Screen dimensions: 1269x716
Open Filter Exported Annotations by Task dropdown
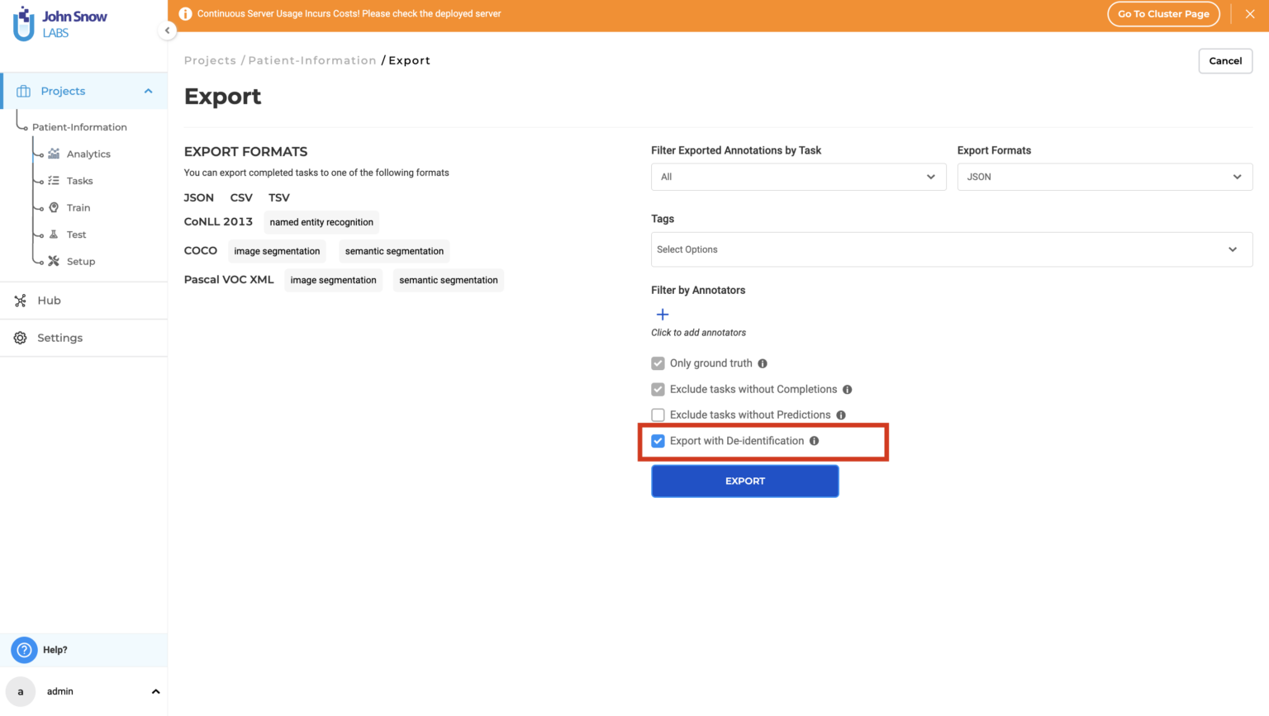click(798, 177)
